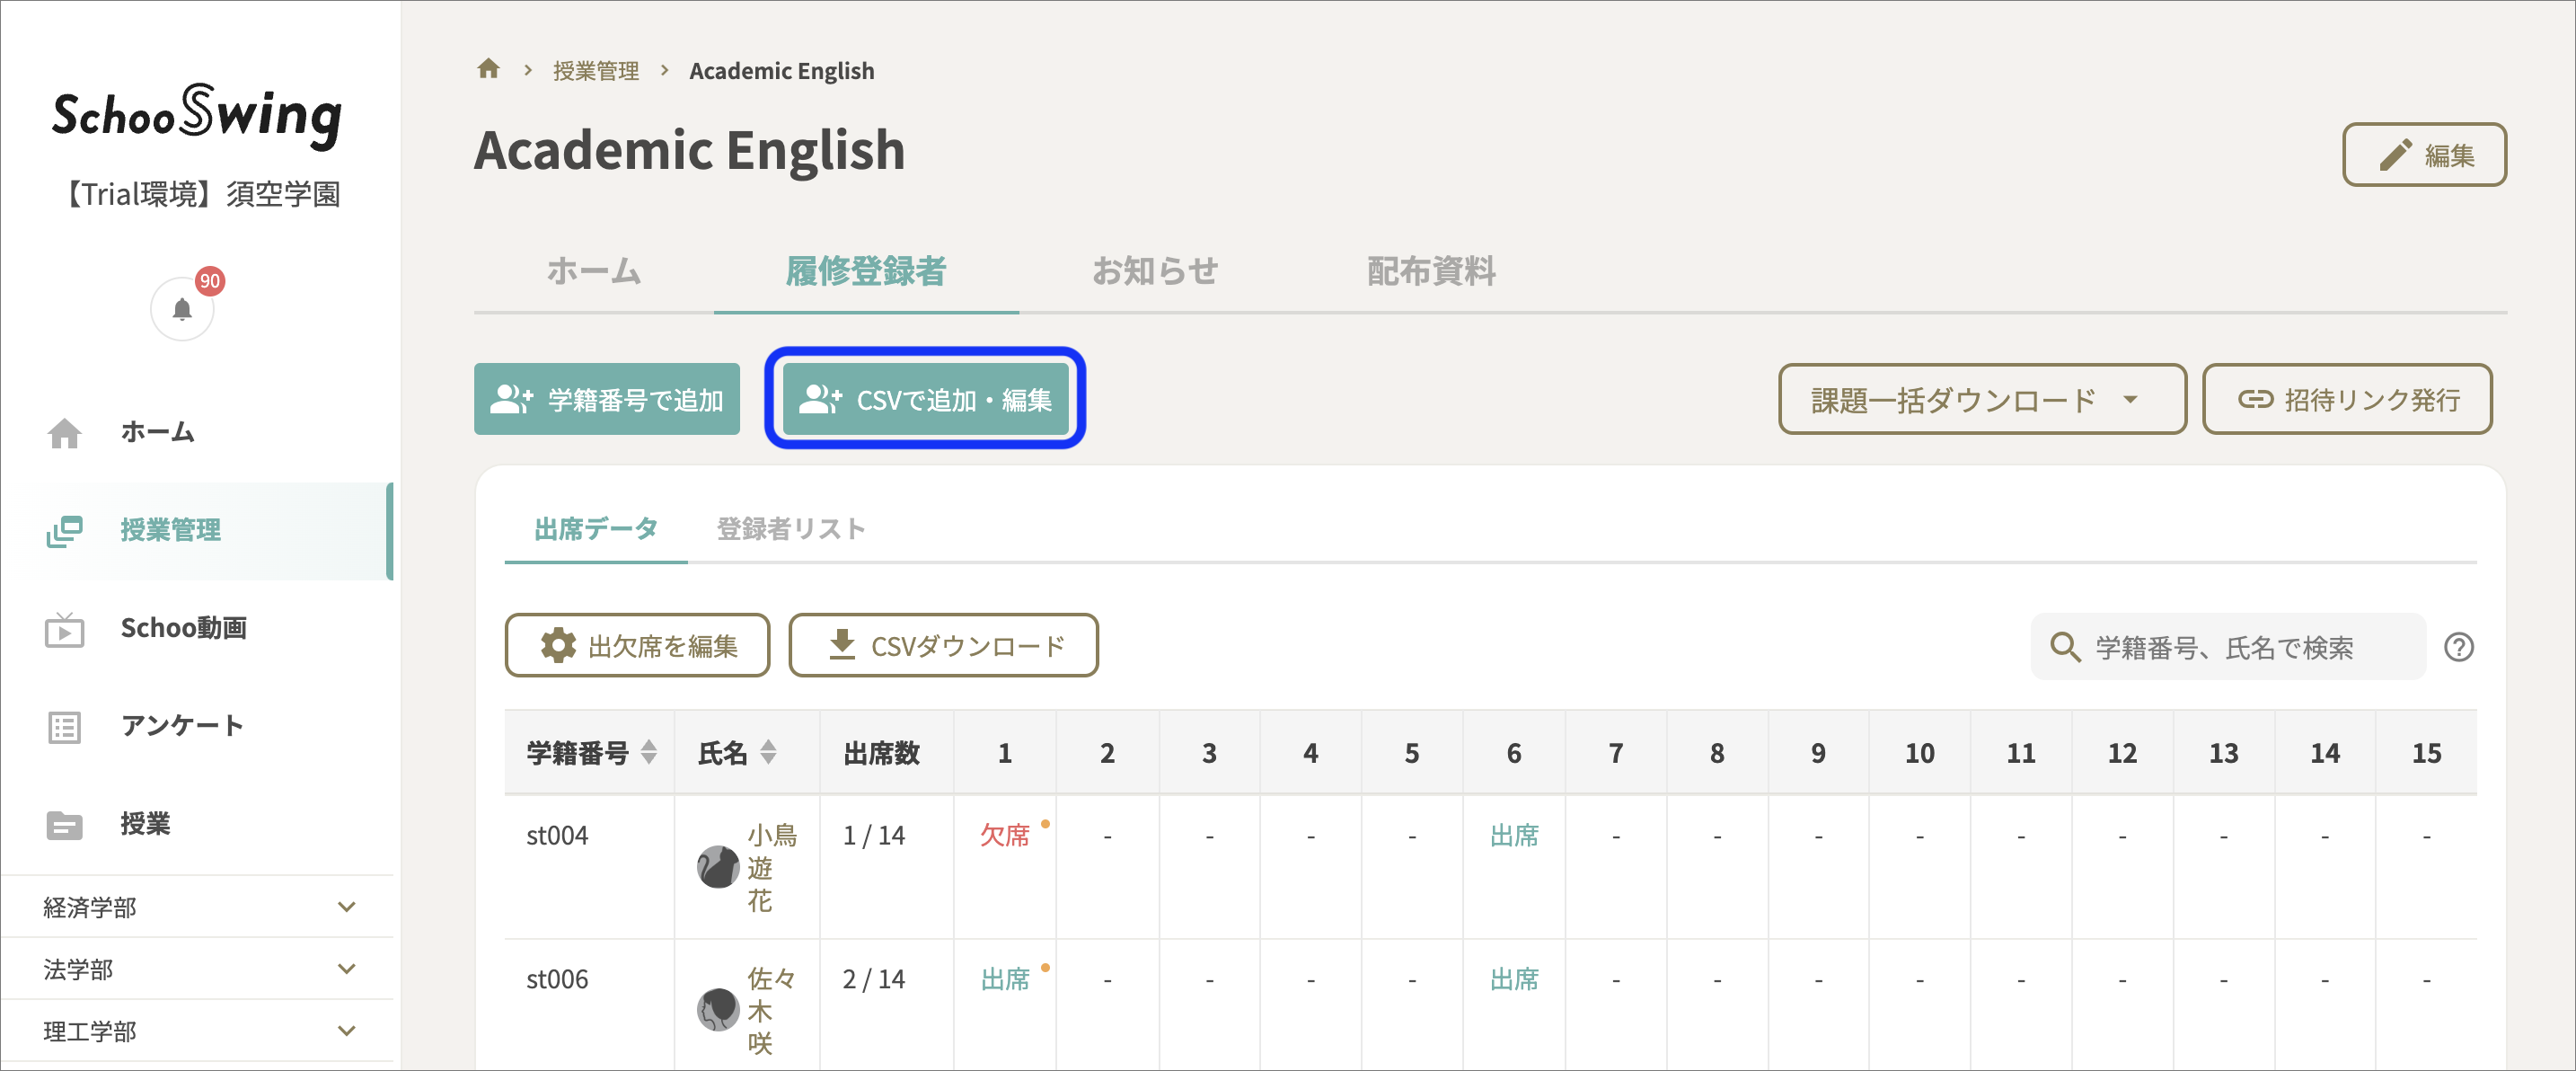Click 招待リンク発行 button

[2347, 399]
